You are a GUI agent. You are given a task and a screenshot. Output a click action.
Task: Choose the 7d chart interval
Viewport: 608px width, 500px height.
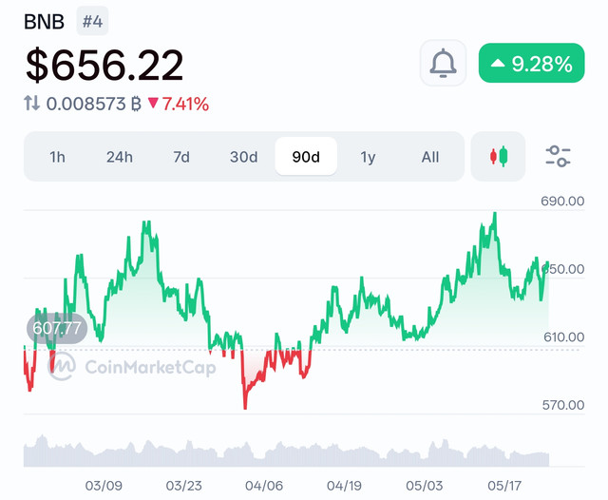coord(181,157)
